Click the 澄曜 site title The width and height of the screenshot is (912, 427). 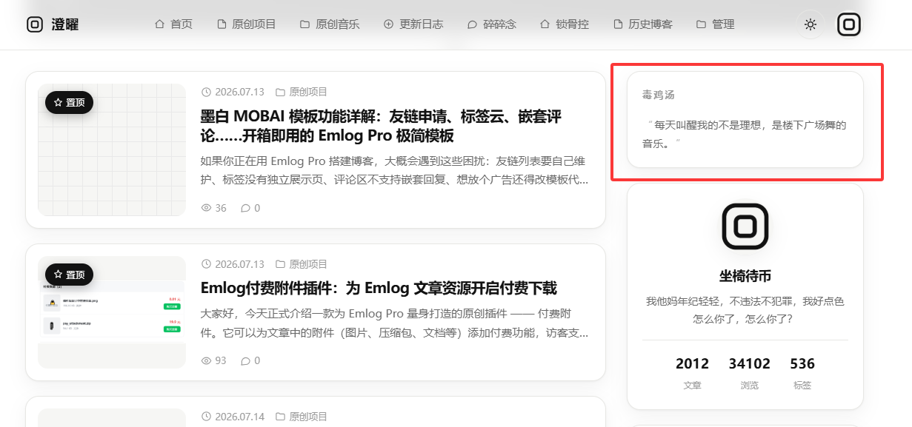coord(65,24)
